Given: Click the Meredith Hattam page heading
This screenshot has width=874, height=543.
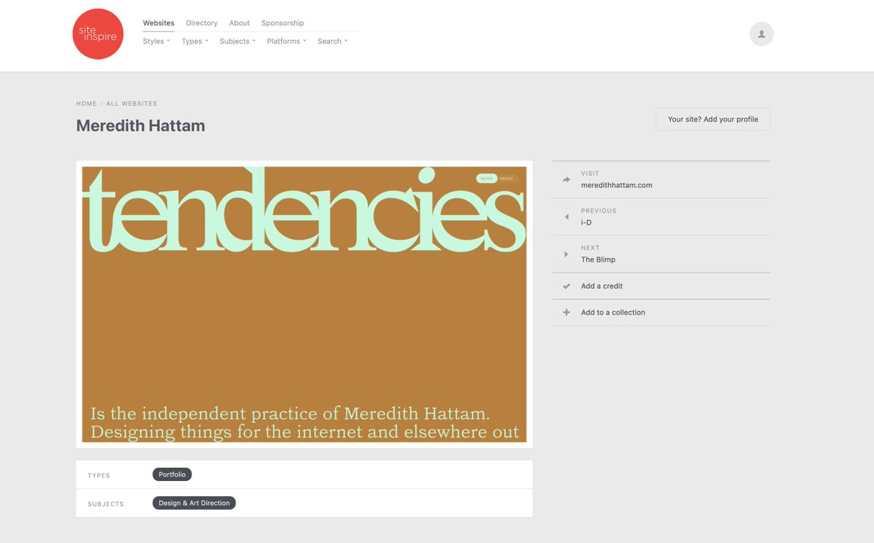Looking at the screenshot, I should tap(141, 125).
